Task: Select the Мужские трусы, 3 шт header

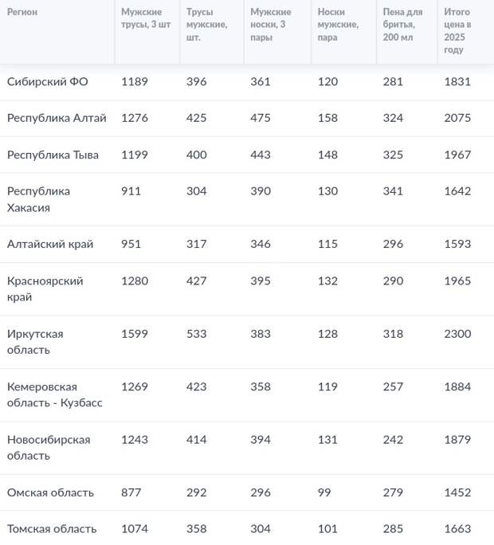Action: pyautogui.click(x=146, y=18)
